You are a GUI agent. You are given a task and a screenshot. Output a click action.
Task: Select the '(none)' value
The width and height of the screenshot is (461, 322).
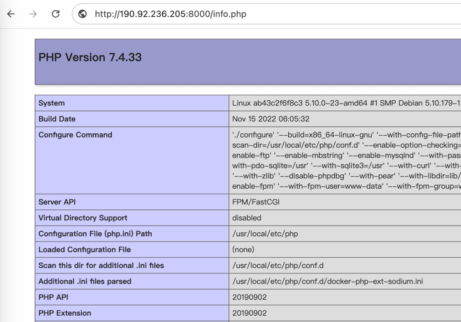pyautogui.click(x=243, y=250)
